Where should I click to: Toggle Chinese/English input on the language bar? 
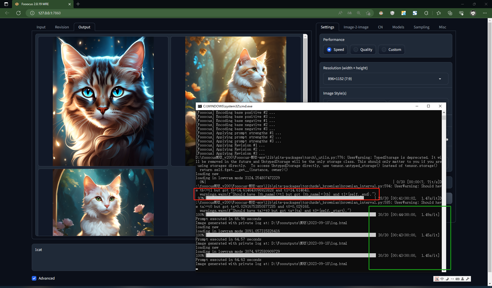click(x=442, y=279)
